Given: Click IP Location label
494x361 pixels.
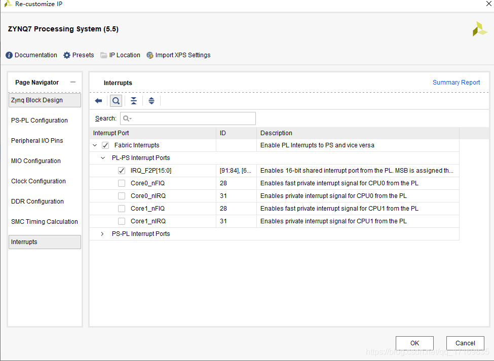Looking at the screenshot, I should [125, 55].
